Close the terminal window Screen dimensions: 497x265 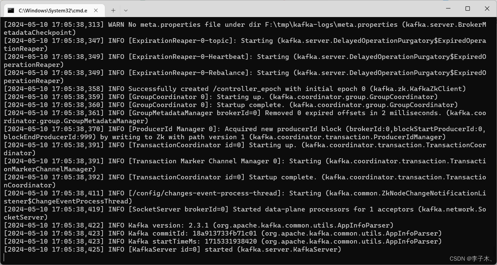(487, 9)
